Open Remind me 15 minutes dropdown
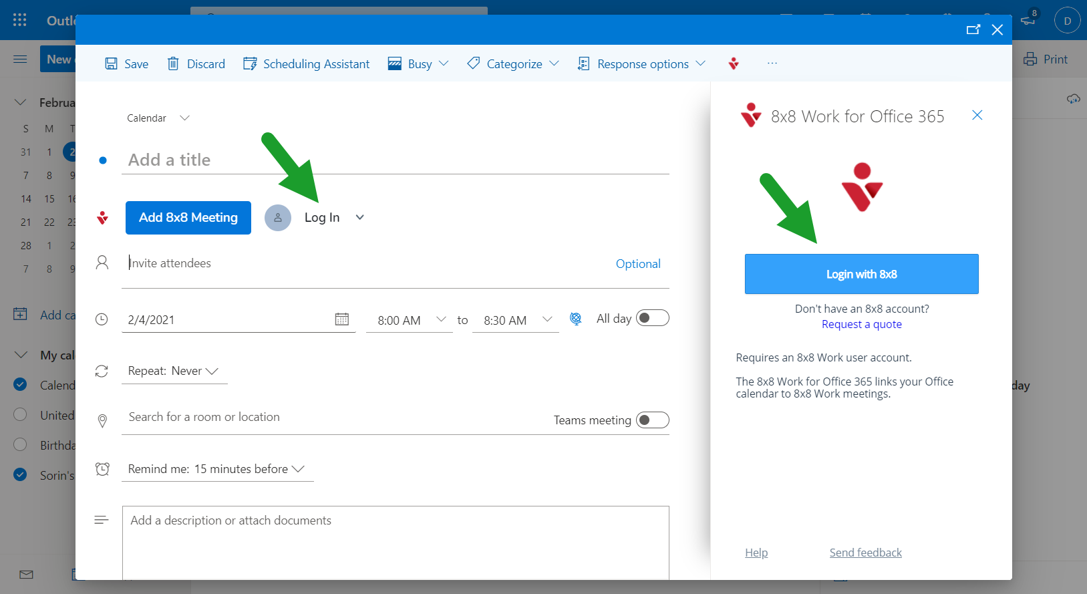The height and width of the screenshot is (594, 1087). pyautogui.click(x=216, y=469)
